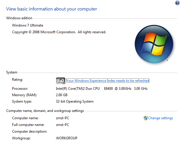This screenshot has width=180, height=144.
Task: Click the 'System type:' label
Action: (22, 101)
